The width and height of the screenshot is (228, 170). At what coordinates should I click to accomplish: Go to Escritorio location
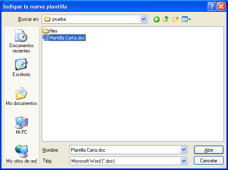[x=21, y=68]
